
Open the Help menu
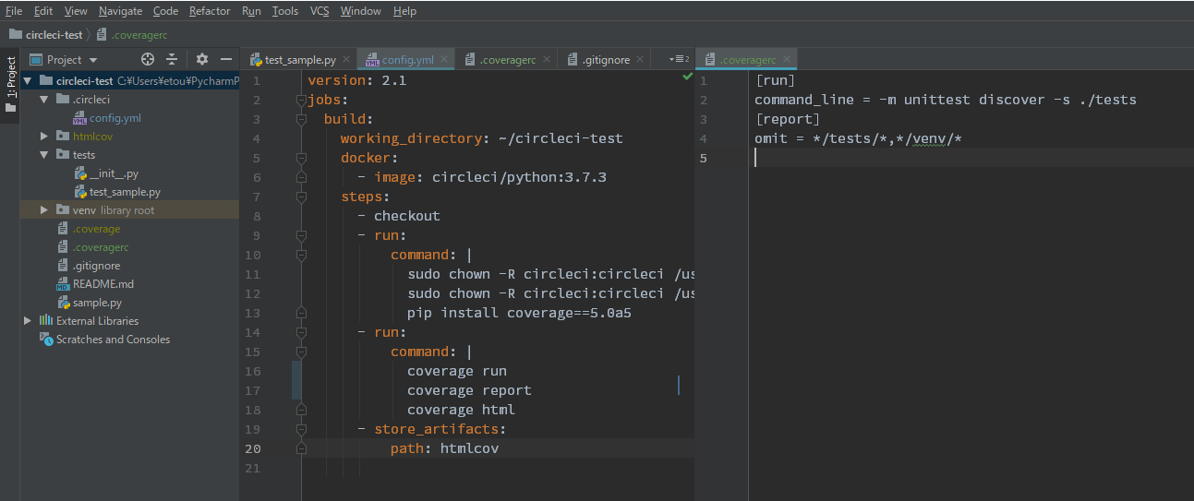pos(404,11)
